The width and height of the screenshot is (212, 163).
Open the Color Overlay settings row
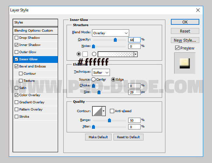(x=35, y=95)
